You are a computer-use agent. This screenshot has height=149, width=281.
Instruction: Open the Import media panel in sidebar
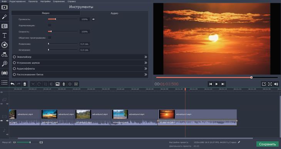tap(4, 7)
